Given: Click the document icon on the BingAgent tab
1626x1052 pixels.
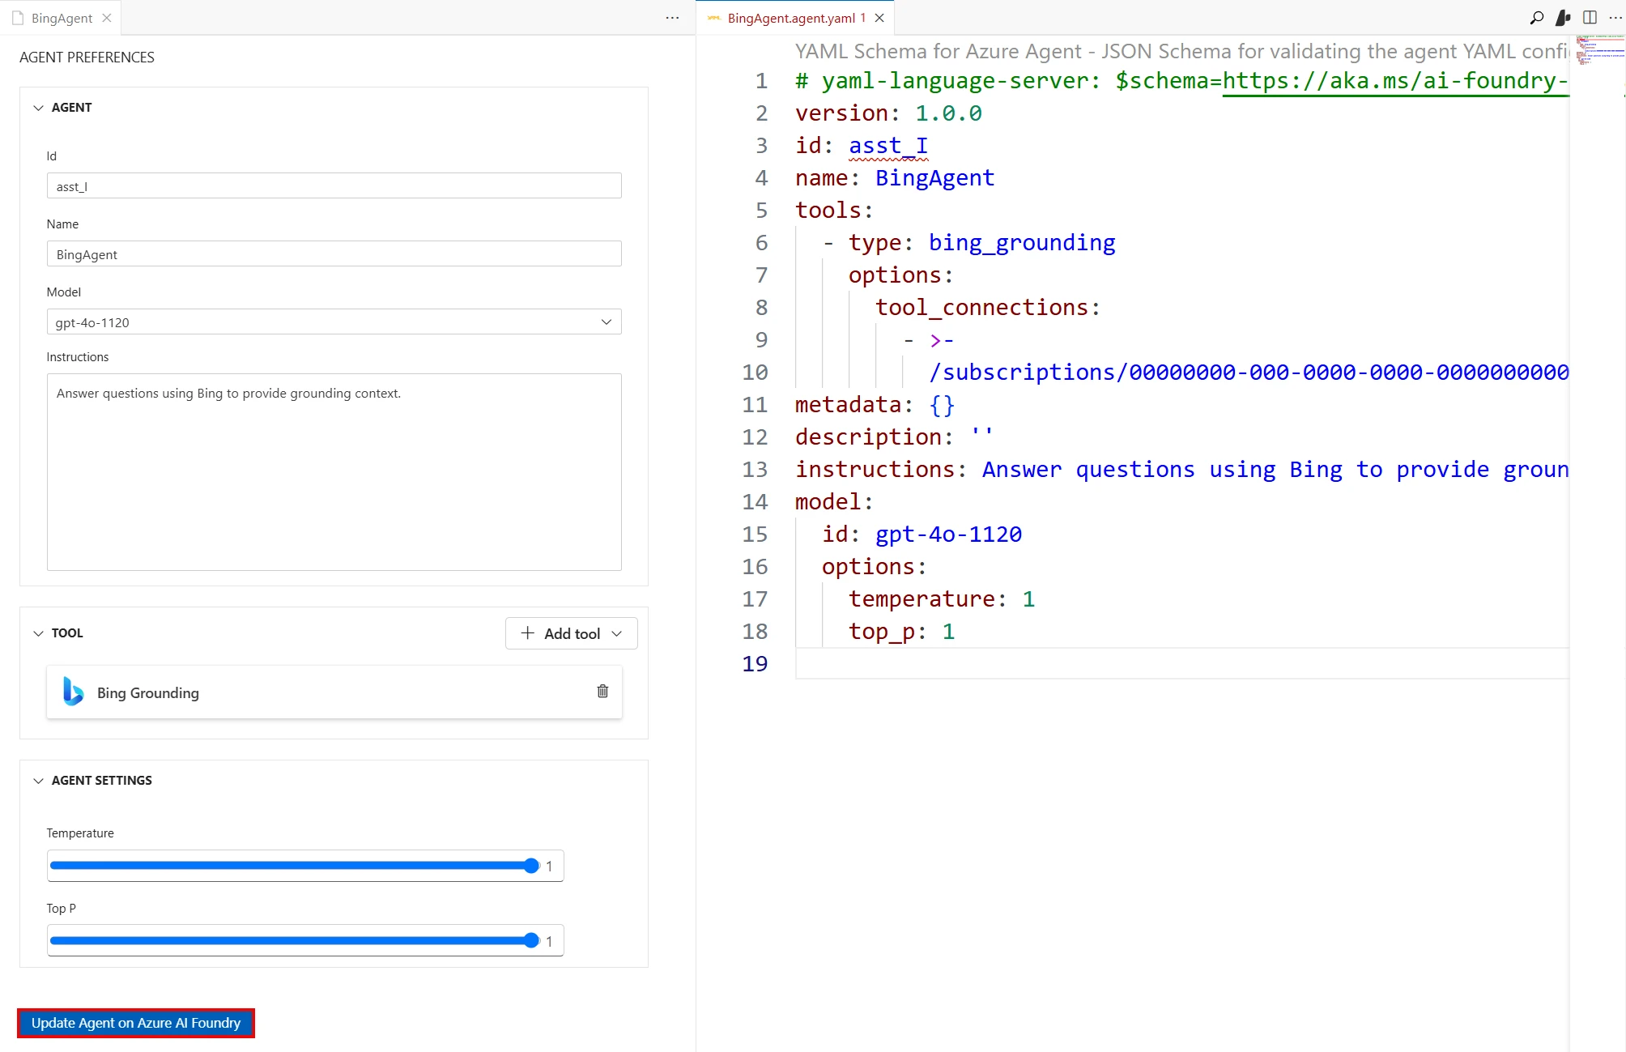Looking at the screenshot, I should click(18, 17).
